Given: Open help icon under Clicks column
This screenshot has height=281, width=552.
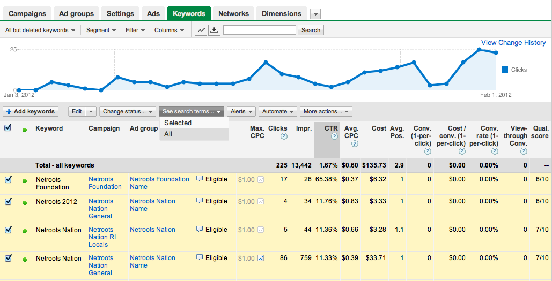Looking at the screenshot, I should tap(284, 136).
